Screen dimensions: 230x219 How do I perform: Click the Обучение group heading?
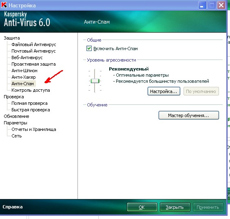click(x=97, y=105)
